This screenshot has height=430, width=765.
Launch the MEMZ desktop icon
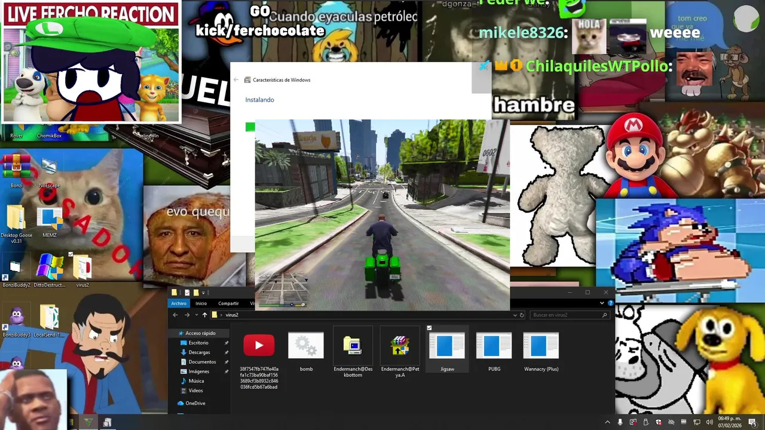(49, 223)
